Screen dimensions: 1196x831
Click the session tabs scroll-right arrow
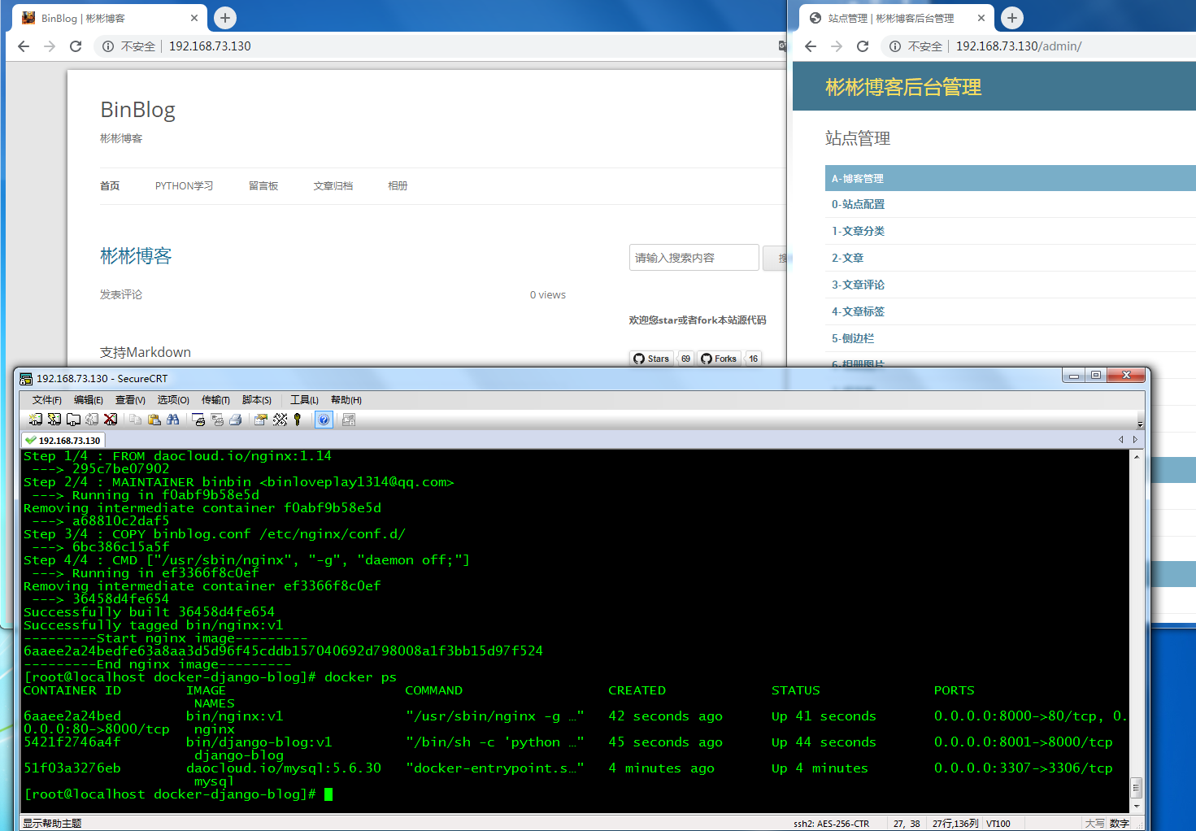[x=1136, y=440]
